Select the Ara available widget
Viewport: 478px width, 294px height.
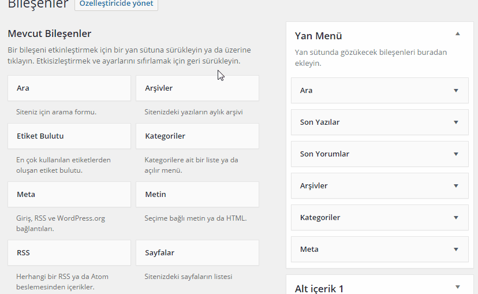[x=69, y=88]
